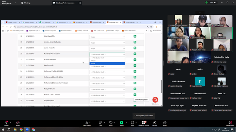Screen dimensions: 236x132
Task: Select Fidelis video thumbnail
Action: 200,21
